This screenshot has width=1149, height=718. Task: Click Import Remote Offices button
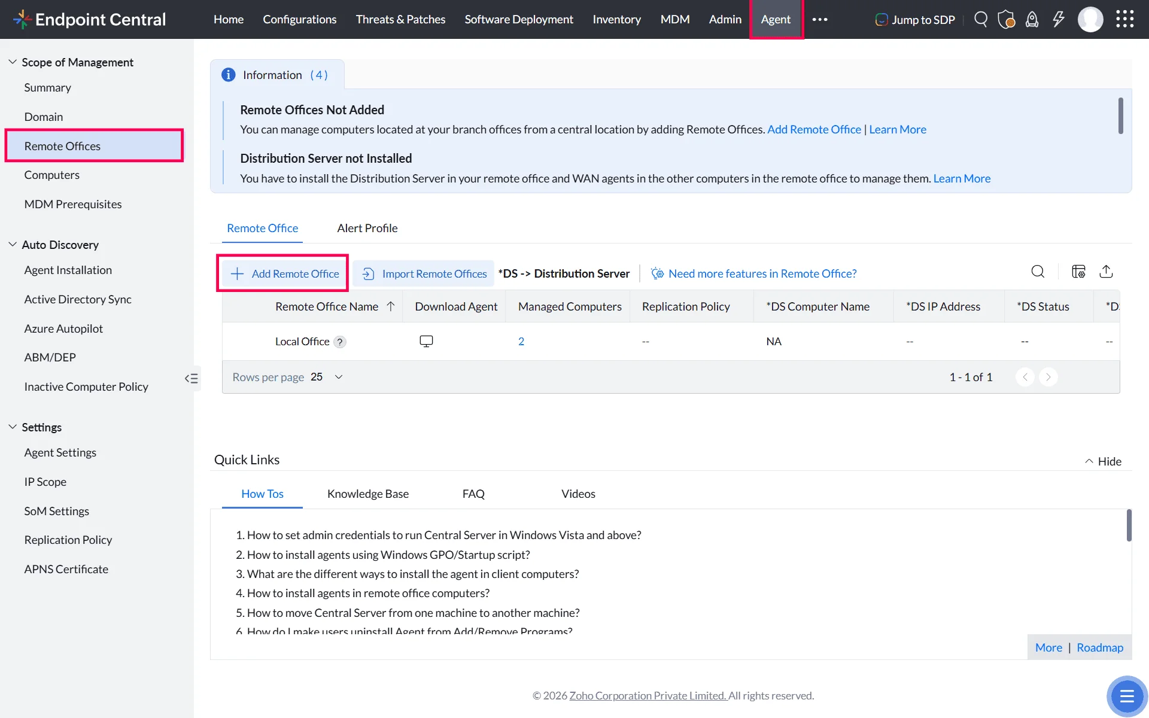tap(424, 273)
